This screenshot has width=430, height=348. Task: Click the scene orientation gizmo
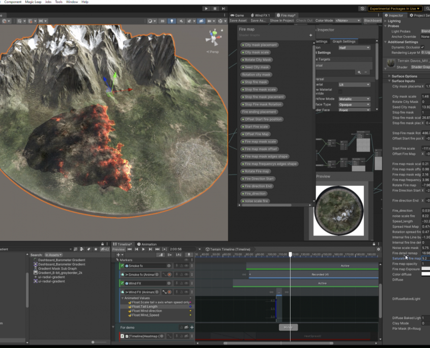213,39
